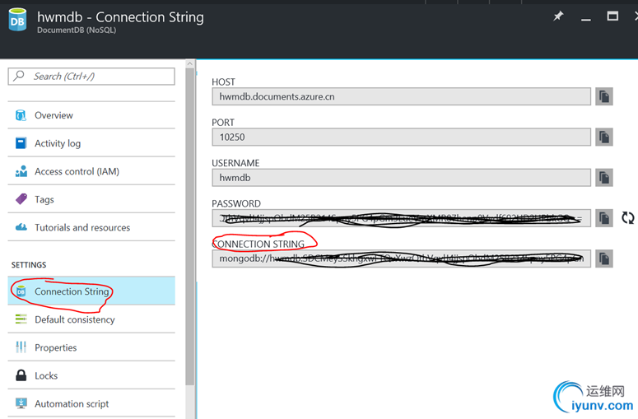Open the Locks menu item
The width and height of the screenshot is (638, 419).
click(91, 375)
